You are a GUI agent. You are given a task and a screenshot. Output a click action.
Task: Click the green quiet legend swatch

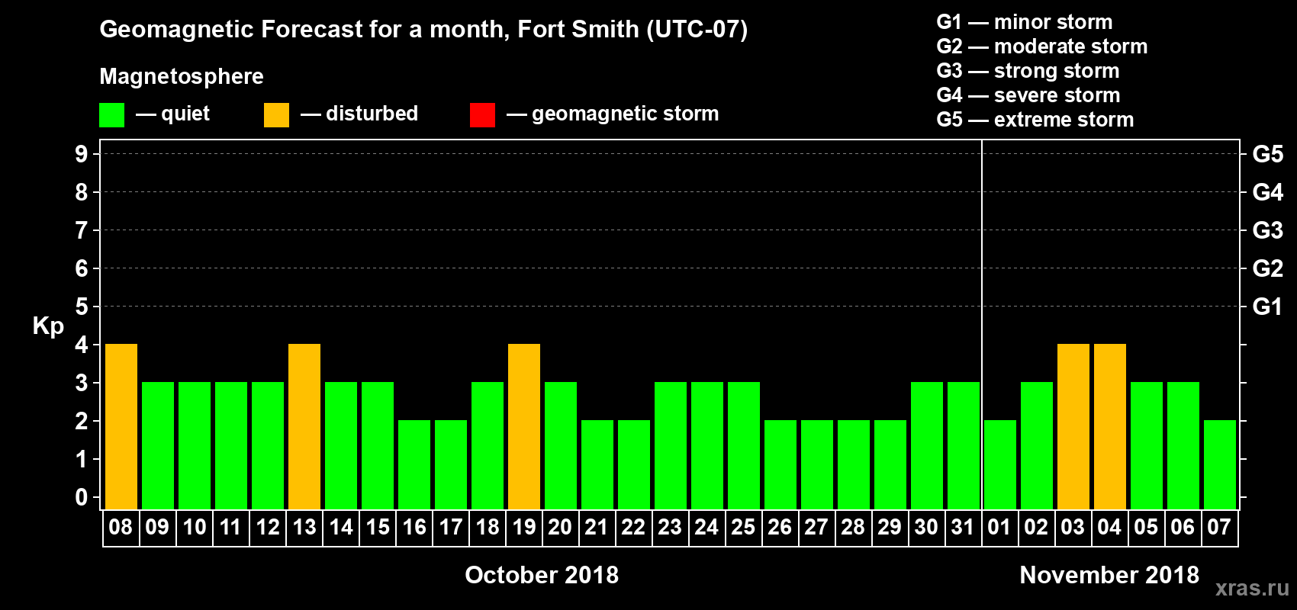(111, 115)
